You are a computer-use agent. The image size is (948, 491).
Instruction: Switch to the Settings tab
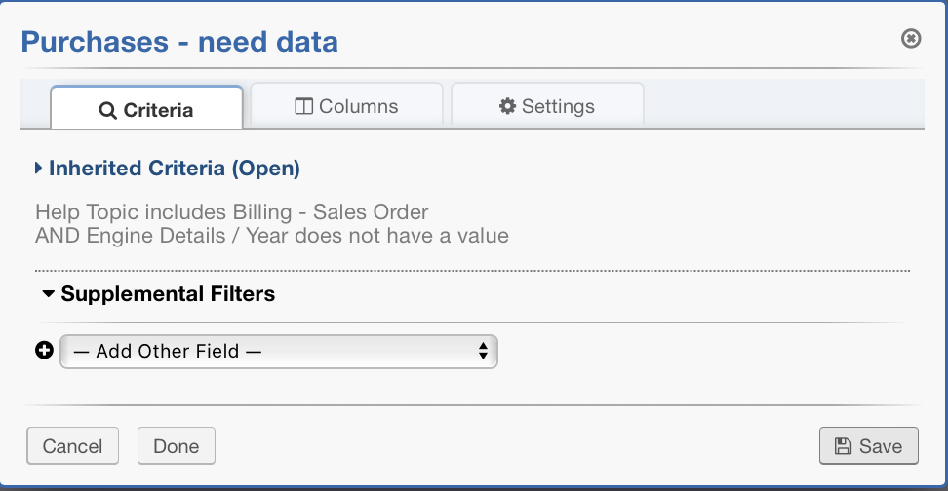[546, 106]
